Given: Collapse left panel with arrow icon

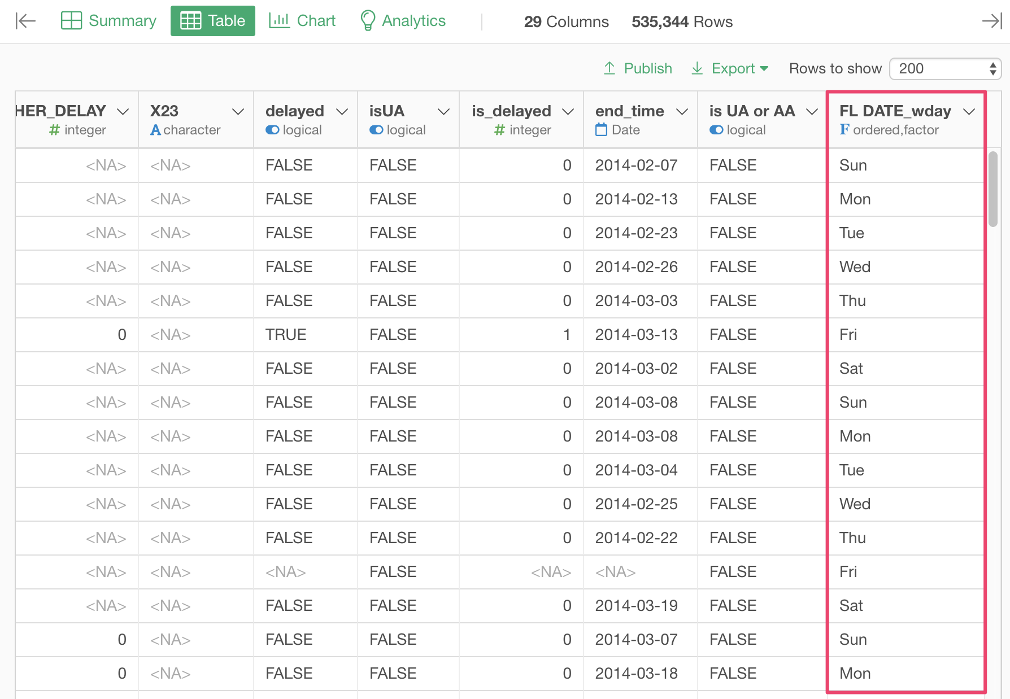Looking at the screenshot, I should click(25, 21).
